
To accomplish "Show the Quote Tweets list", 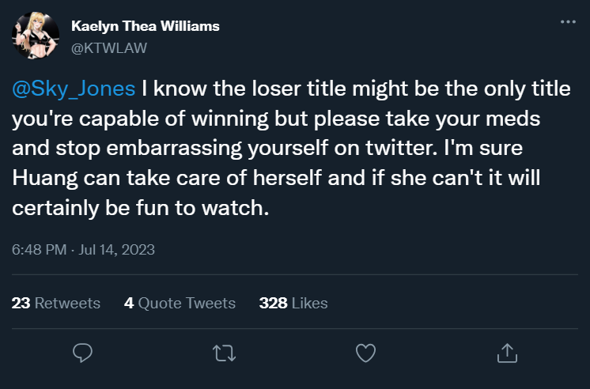I will click(x=187, y=303).
